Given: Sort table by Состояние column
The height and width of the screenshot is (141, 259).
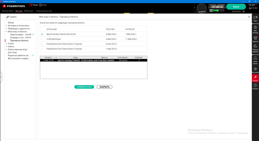Looking at the screenshot, I should point(122,58).
